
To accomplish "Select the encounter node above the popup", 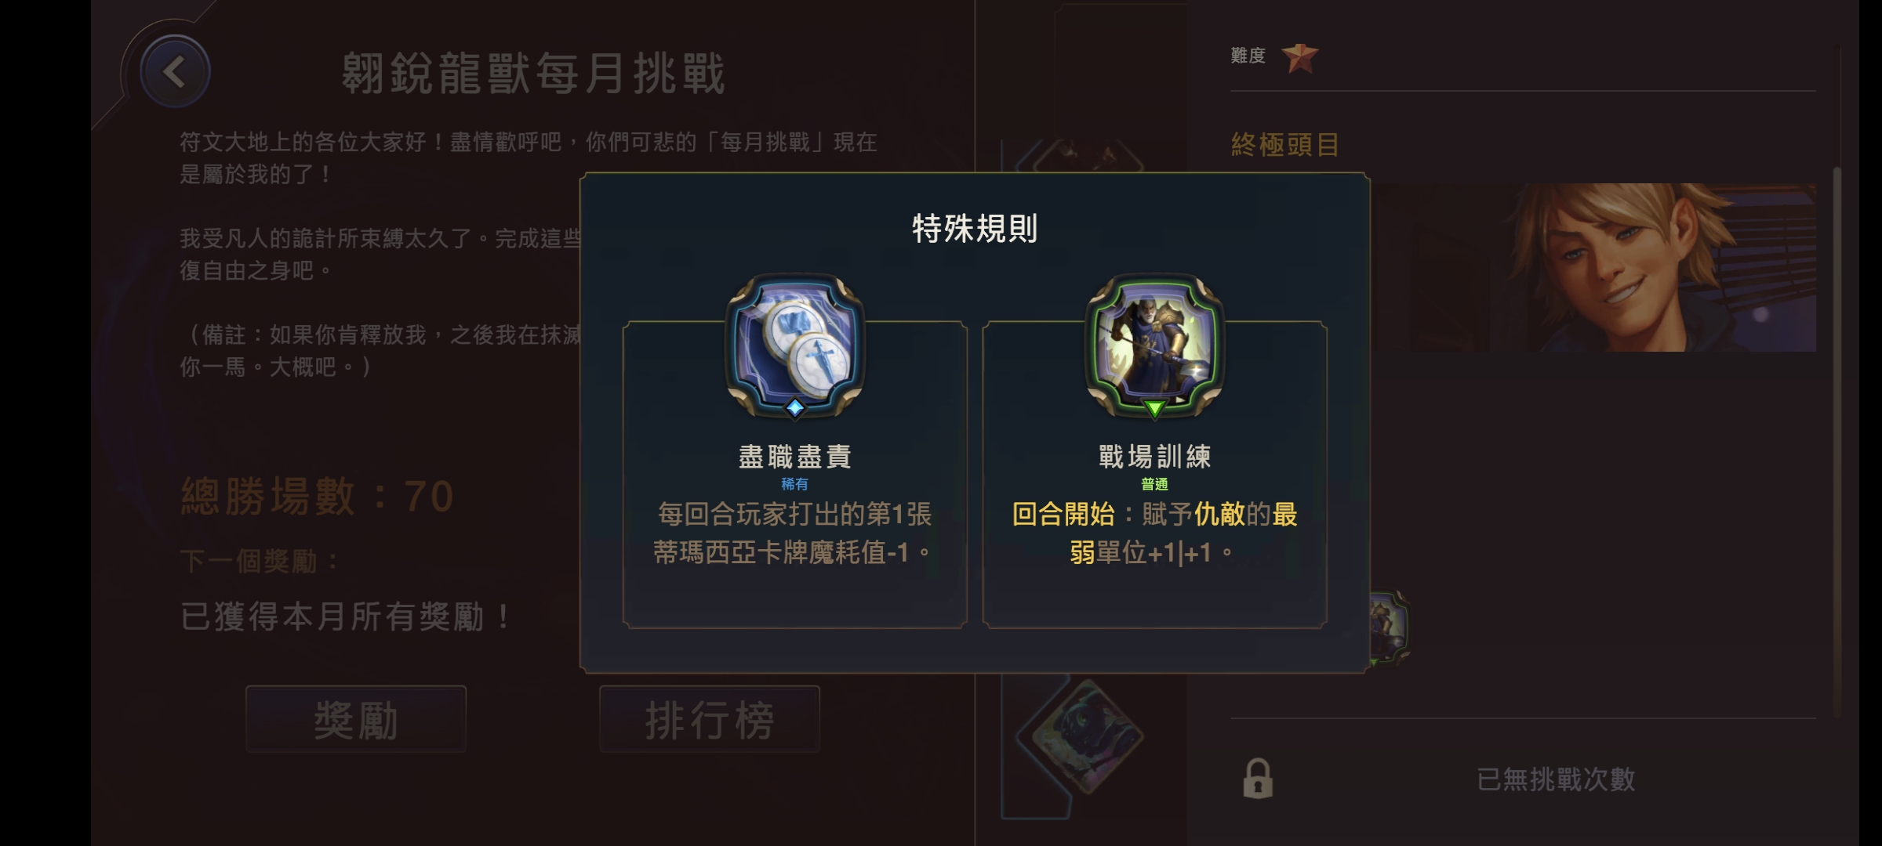I will (1082, 155).
